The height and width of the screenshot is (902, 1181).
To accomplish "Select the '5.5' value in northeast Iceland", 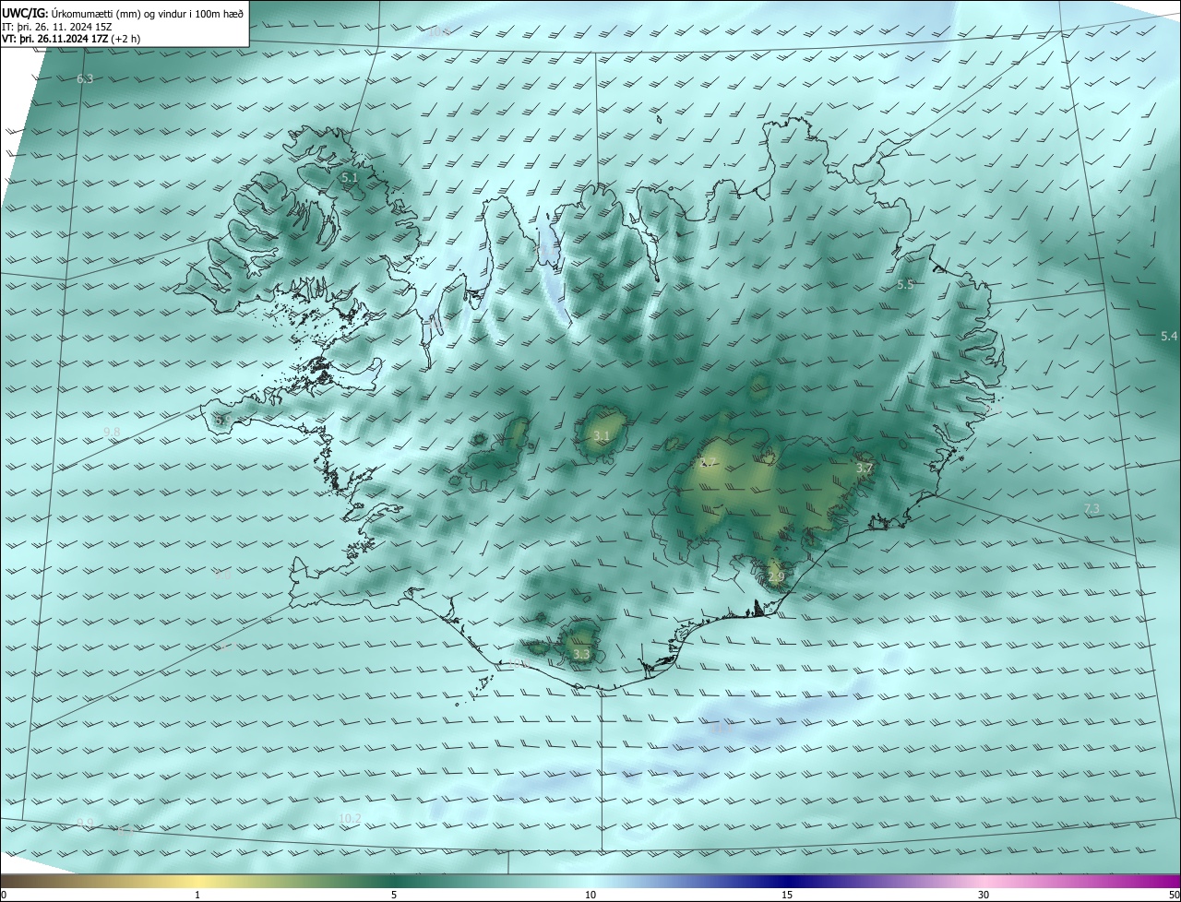I will (905, 285).
